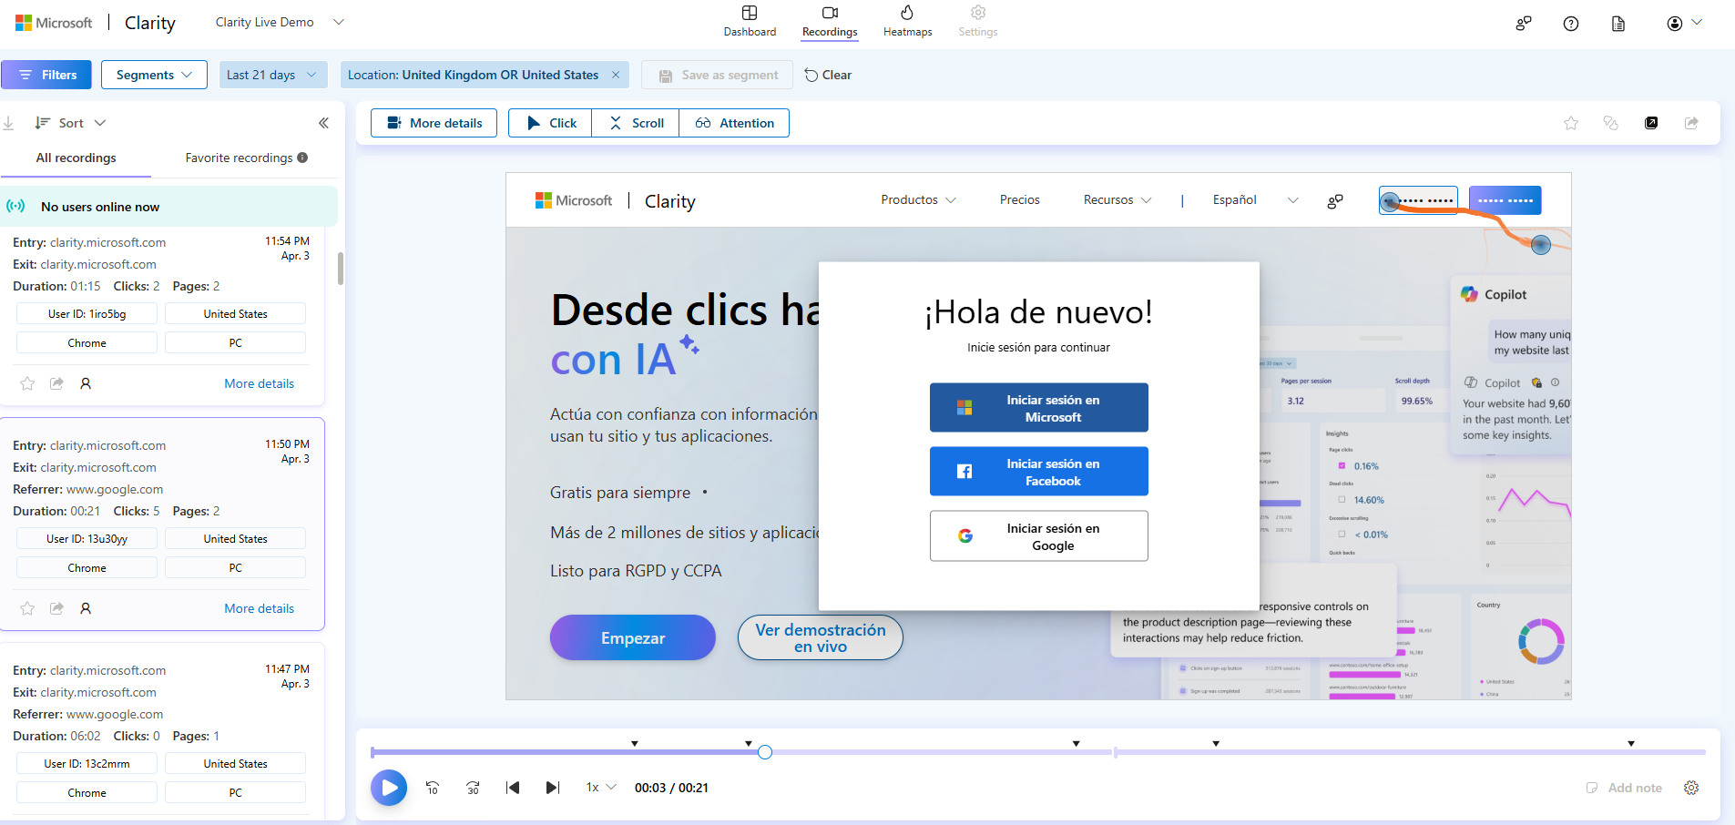Viewport: 1735px width, 825px height.
Task: Open the Help question mark icon
Action: pos(1571,23)
